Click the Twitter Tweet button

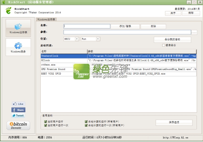(18, 116)
